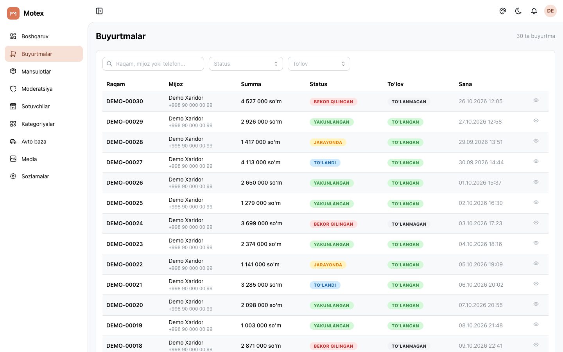
Task: Open the DE user avatar menu
Action: click(550, 11)
